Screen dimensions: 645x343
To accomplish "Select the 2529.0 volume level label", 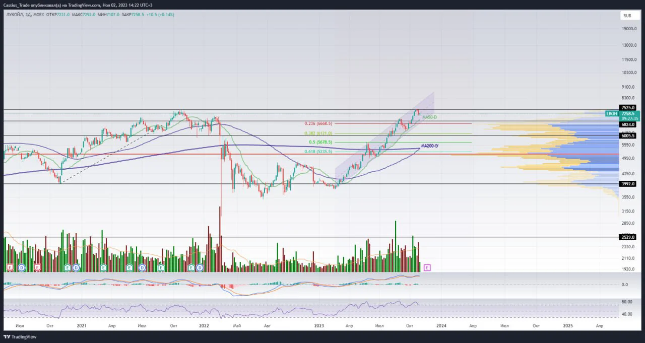I will point(628,237).
